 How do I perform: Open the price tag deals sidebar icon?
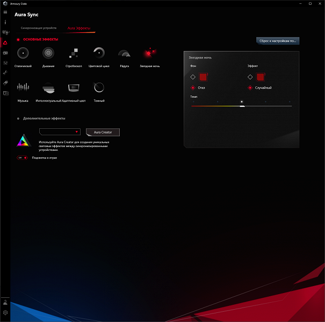pyautogui.click(x=5, y=83)
